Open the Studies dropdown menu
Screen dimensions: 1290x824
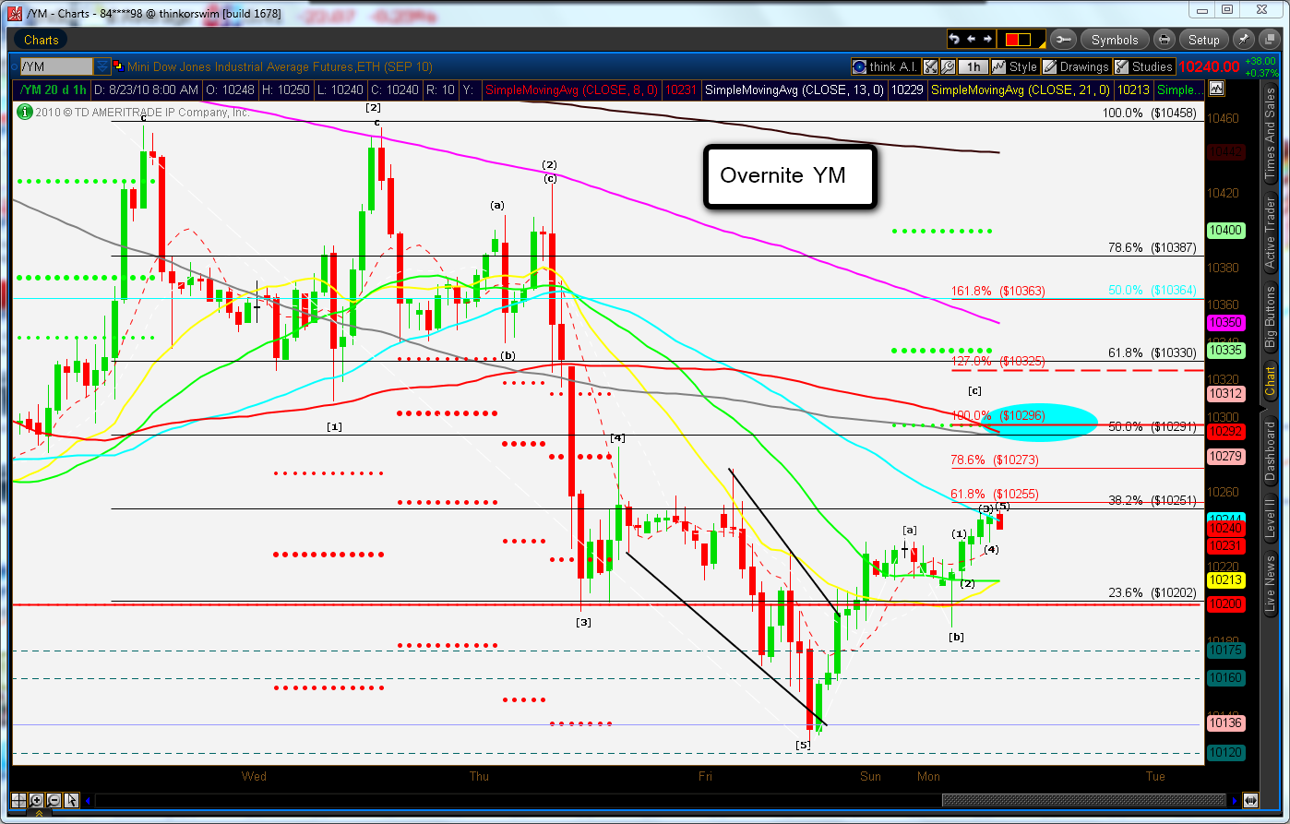point(1144,66)
